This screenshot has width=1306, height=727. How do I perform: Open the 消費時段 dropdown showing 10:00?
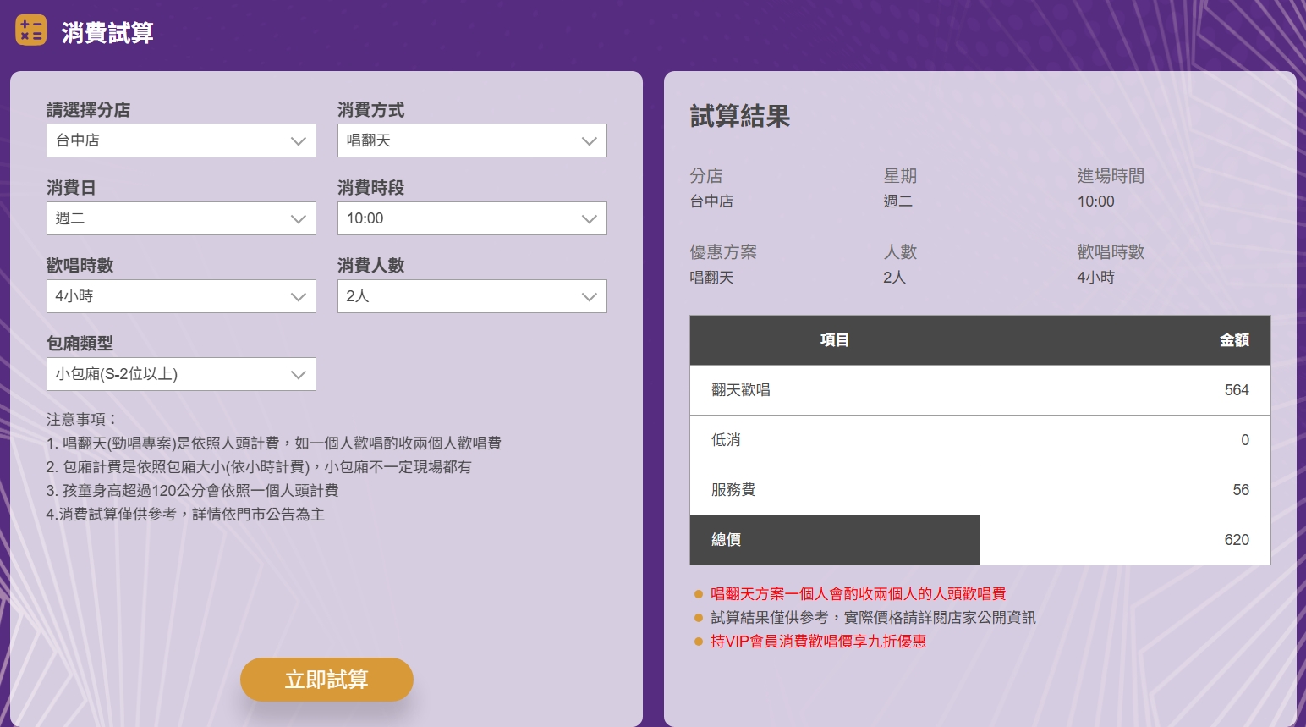(x=472, y=218)
